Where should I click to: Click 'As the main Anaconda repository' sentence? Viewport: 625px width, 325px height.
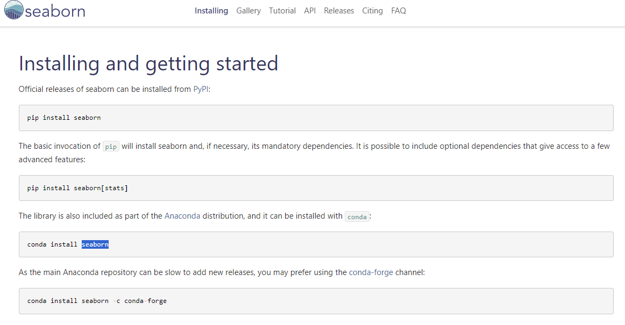(222, 272)
